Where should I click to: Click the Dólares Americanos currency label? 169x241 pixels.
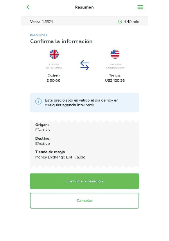point(115,66)
